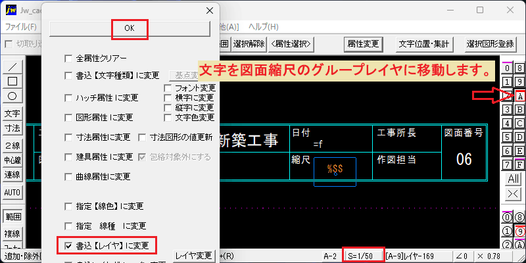Select layer A in layer bar
Screen dimensions: 526x263
click(520, 97)
